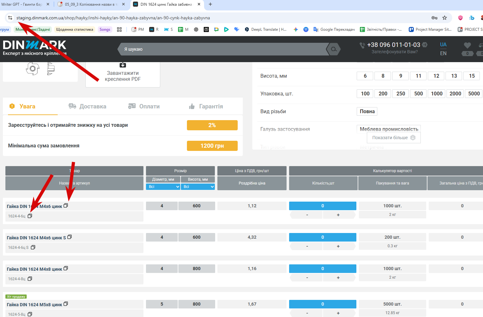Open the PM bookmark

tap(138, 29)
